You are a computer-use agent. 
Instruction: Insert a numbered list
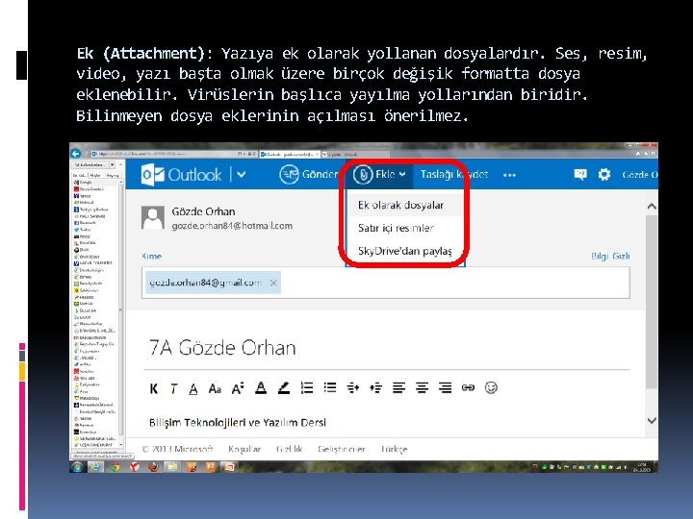pyautogui.click(x=307, y=388)
